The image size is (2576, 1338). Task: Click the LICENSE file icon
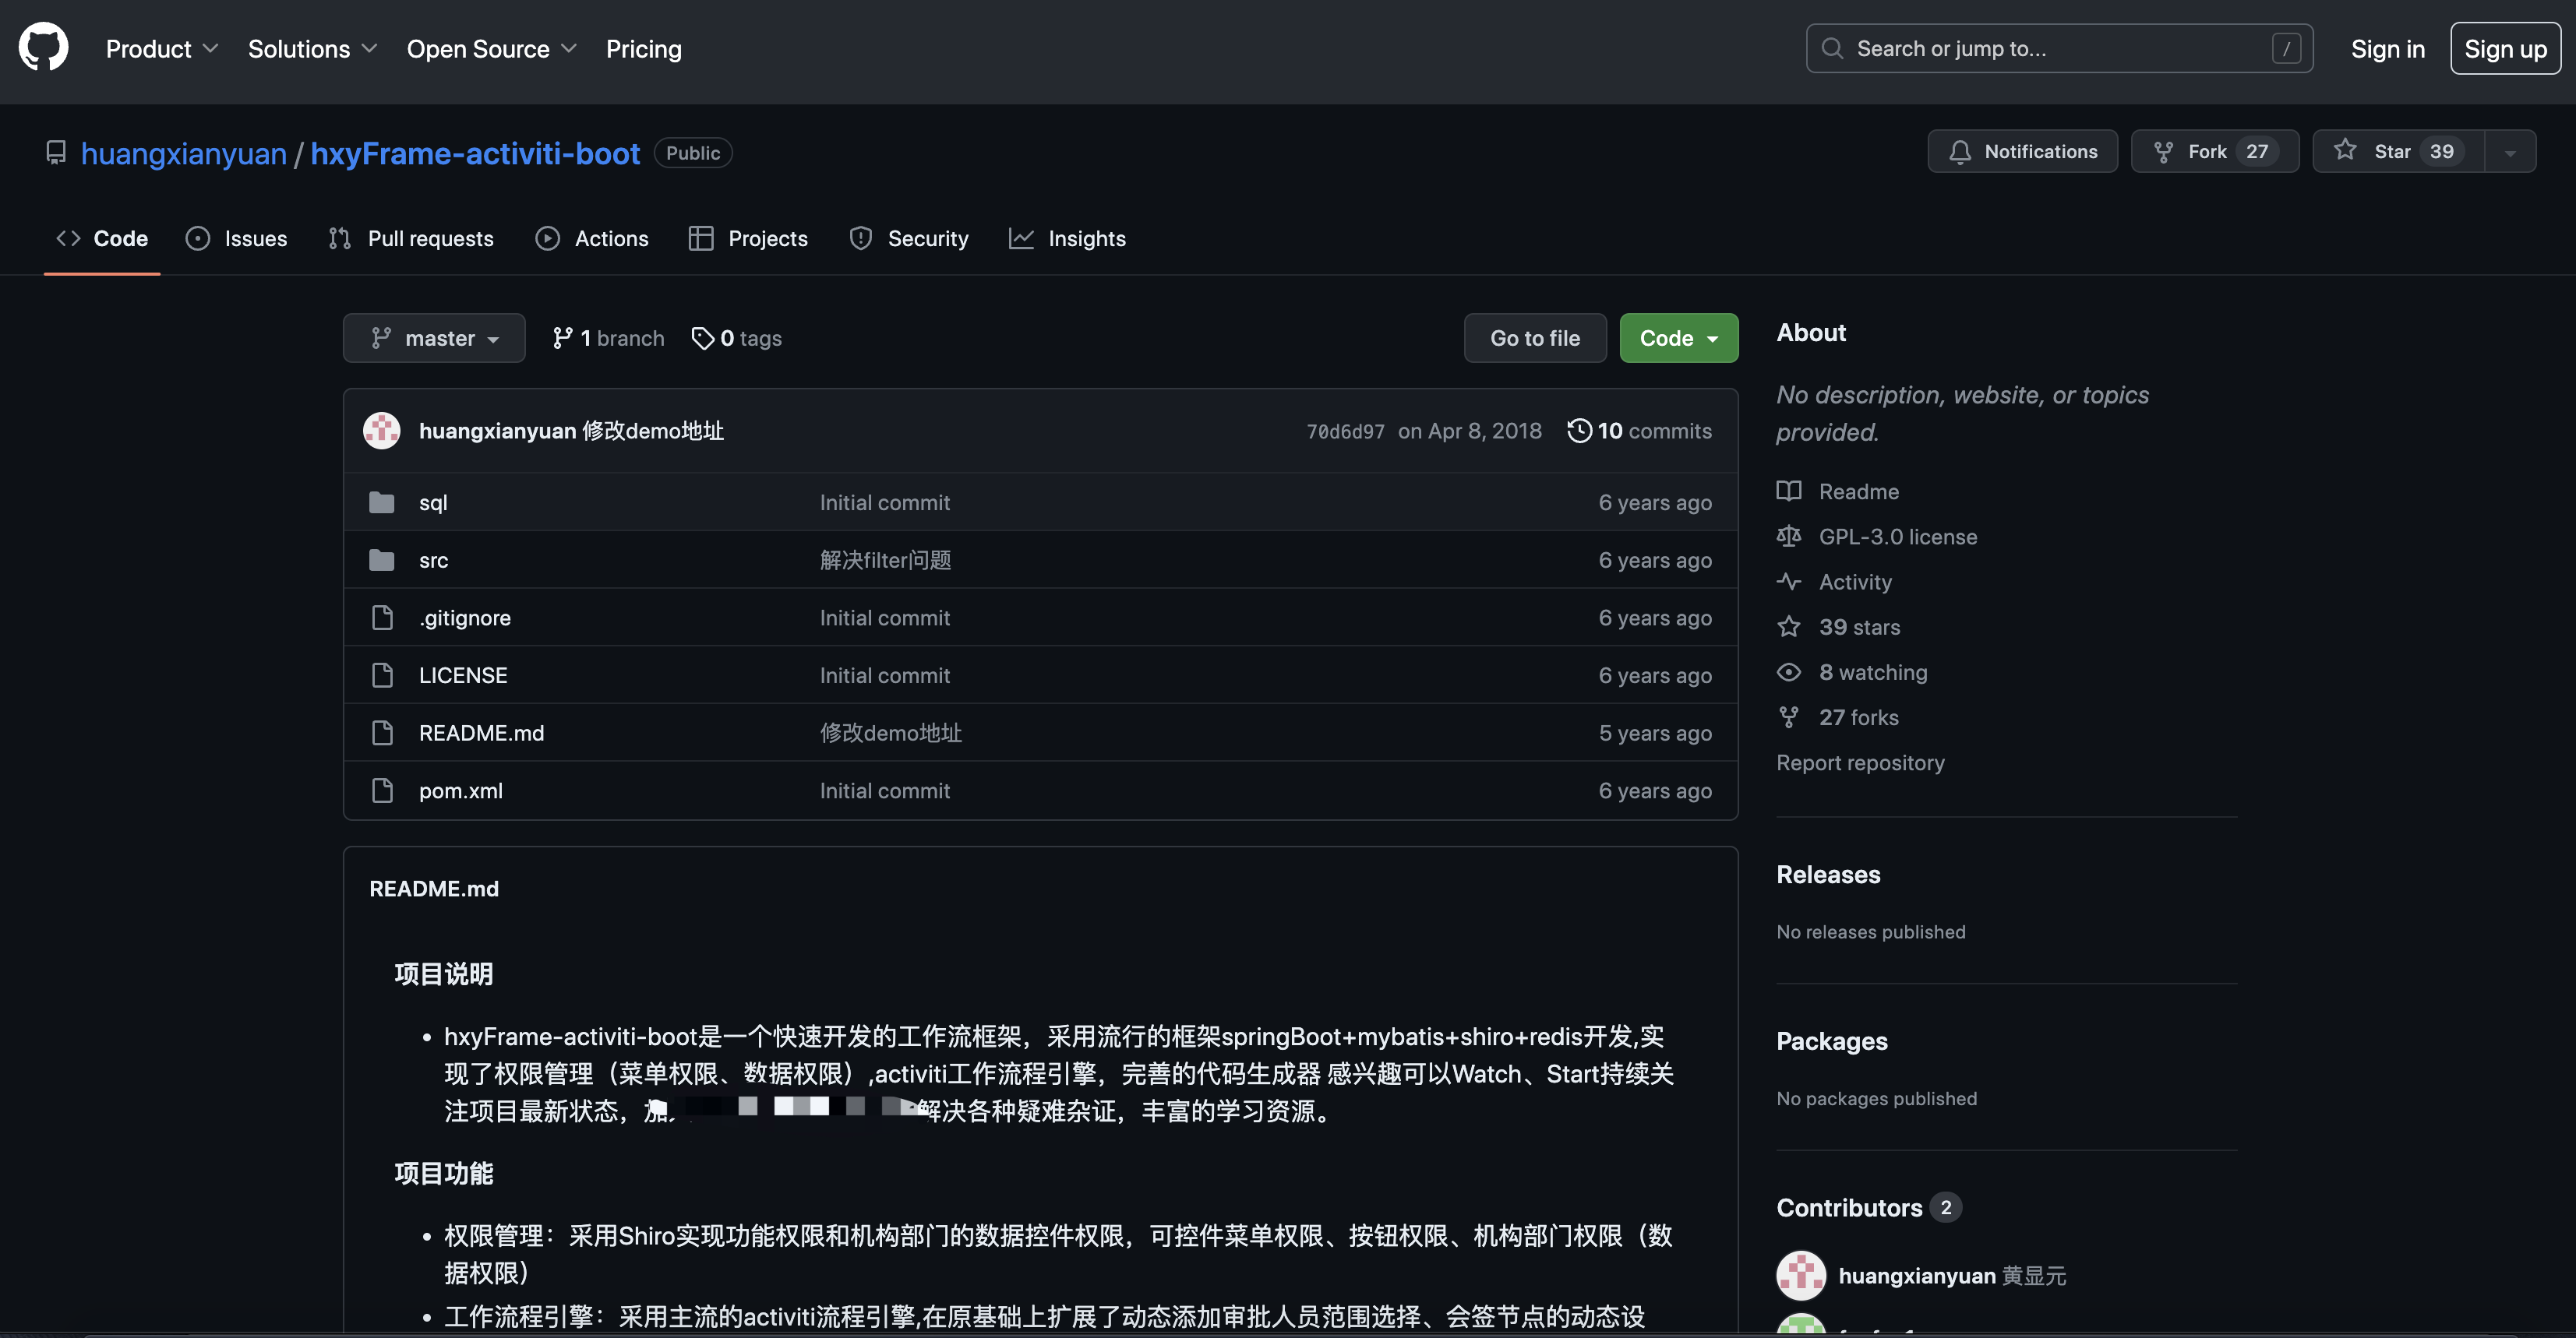(x=382, y=675)
